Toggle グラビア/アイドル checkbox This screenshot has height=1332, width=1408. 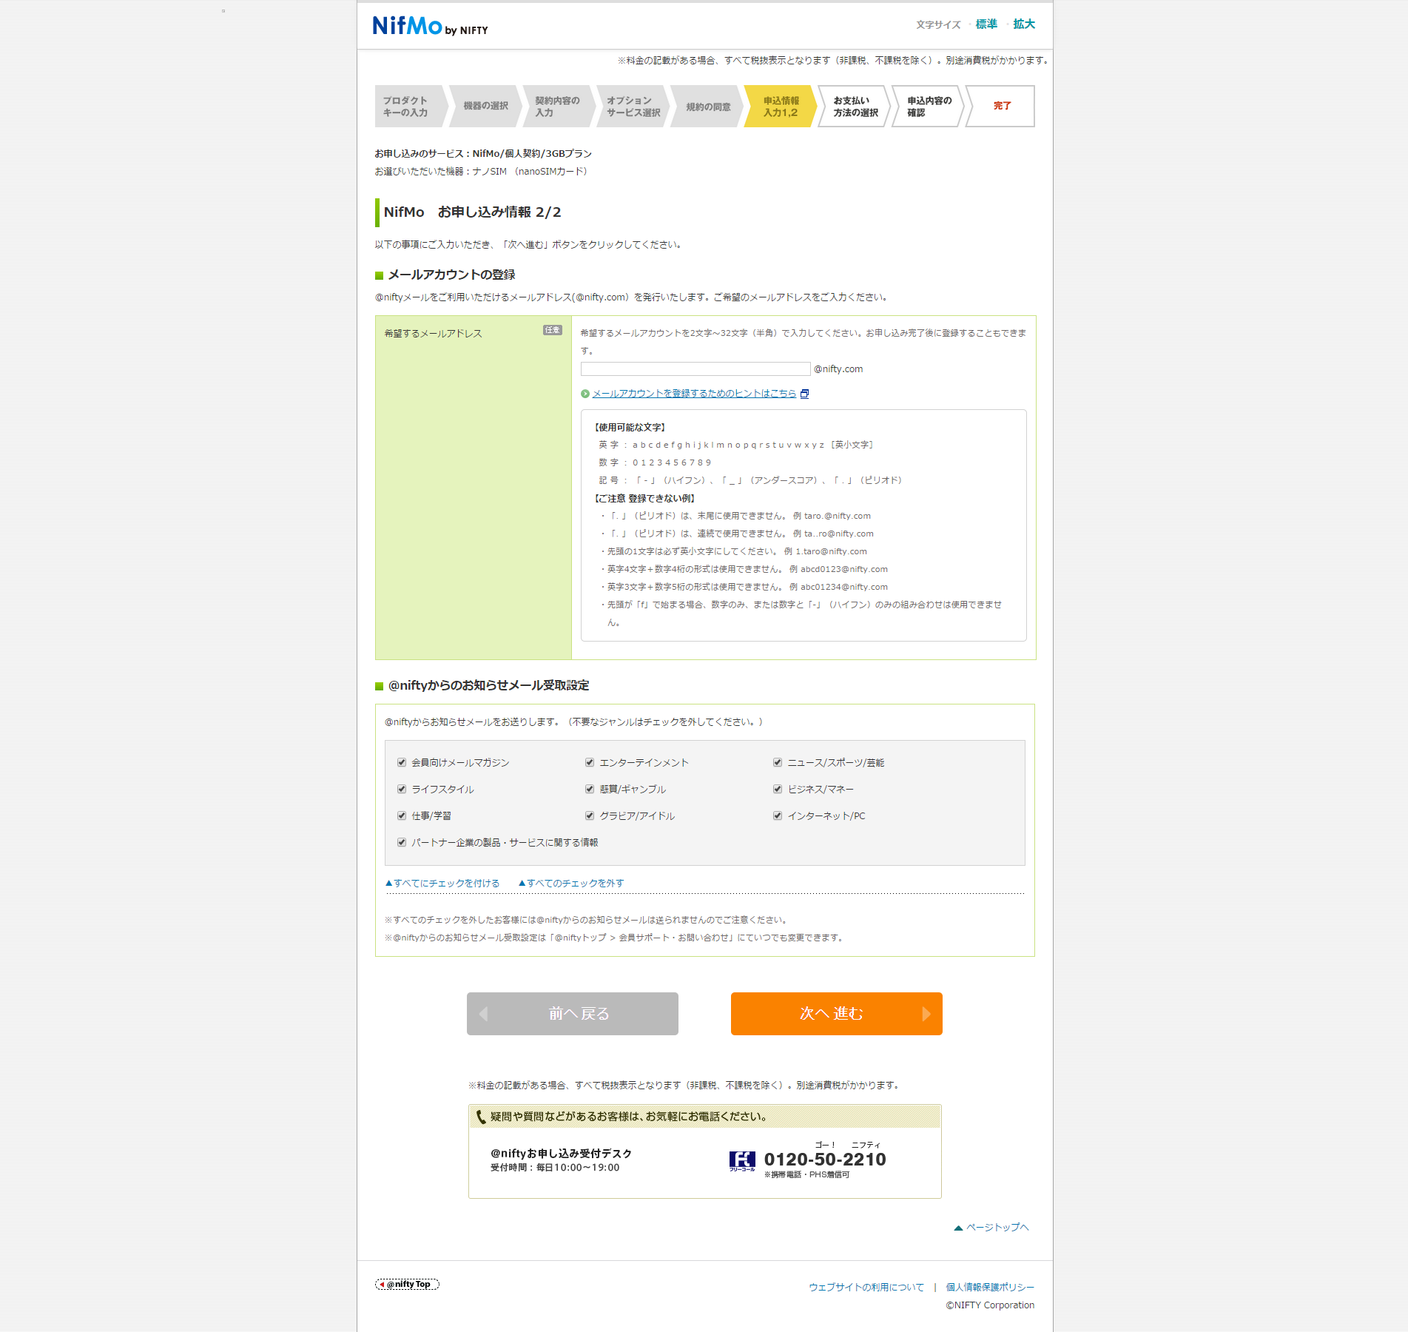(x=590, y=815)
